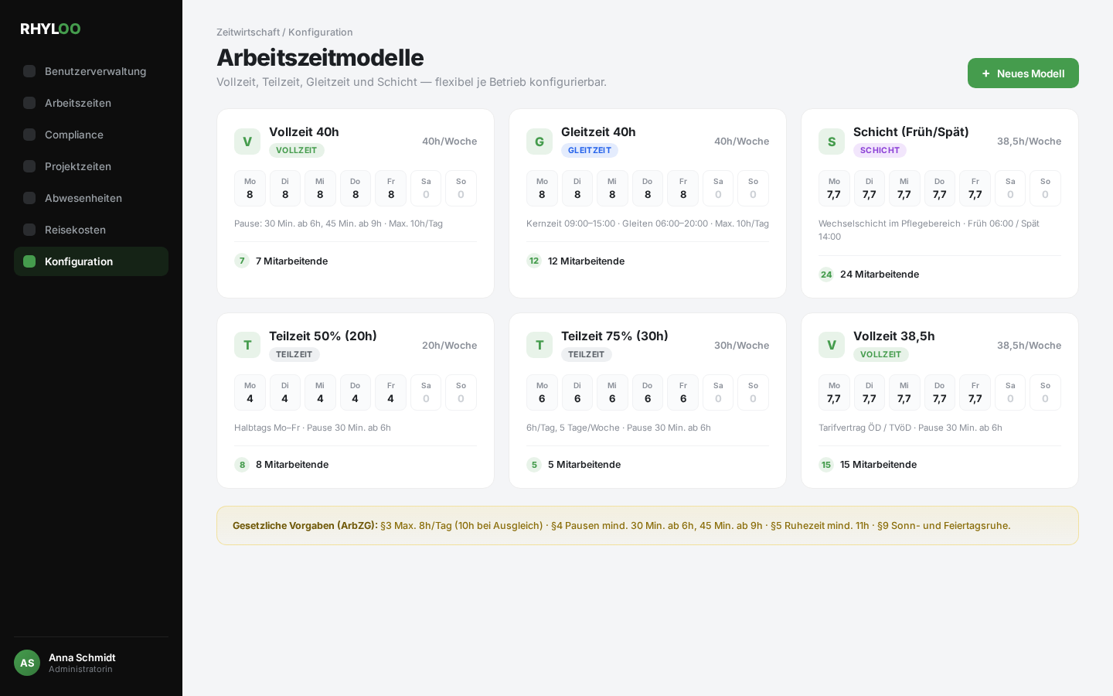Click the T icon of Teilzeit 50%
This screenshot has width=1113, height=696.
(247, 345)
